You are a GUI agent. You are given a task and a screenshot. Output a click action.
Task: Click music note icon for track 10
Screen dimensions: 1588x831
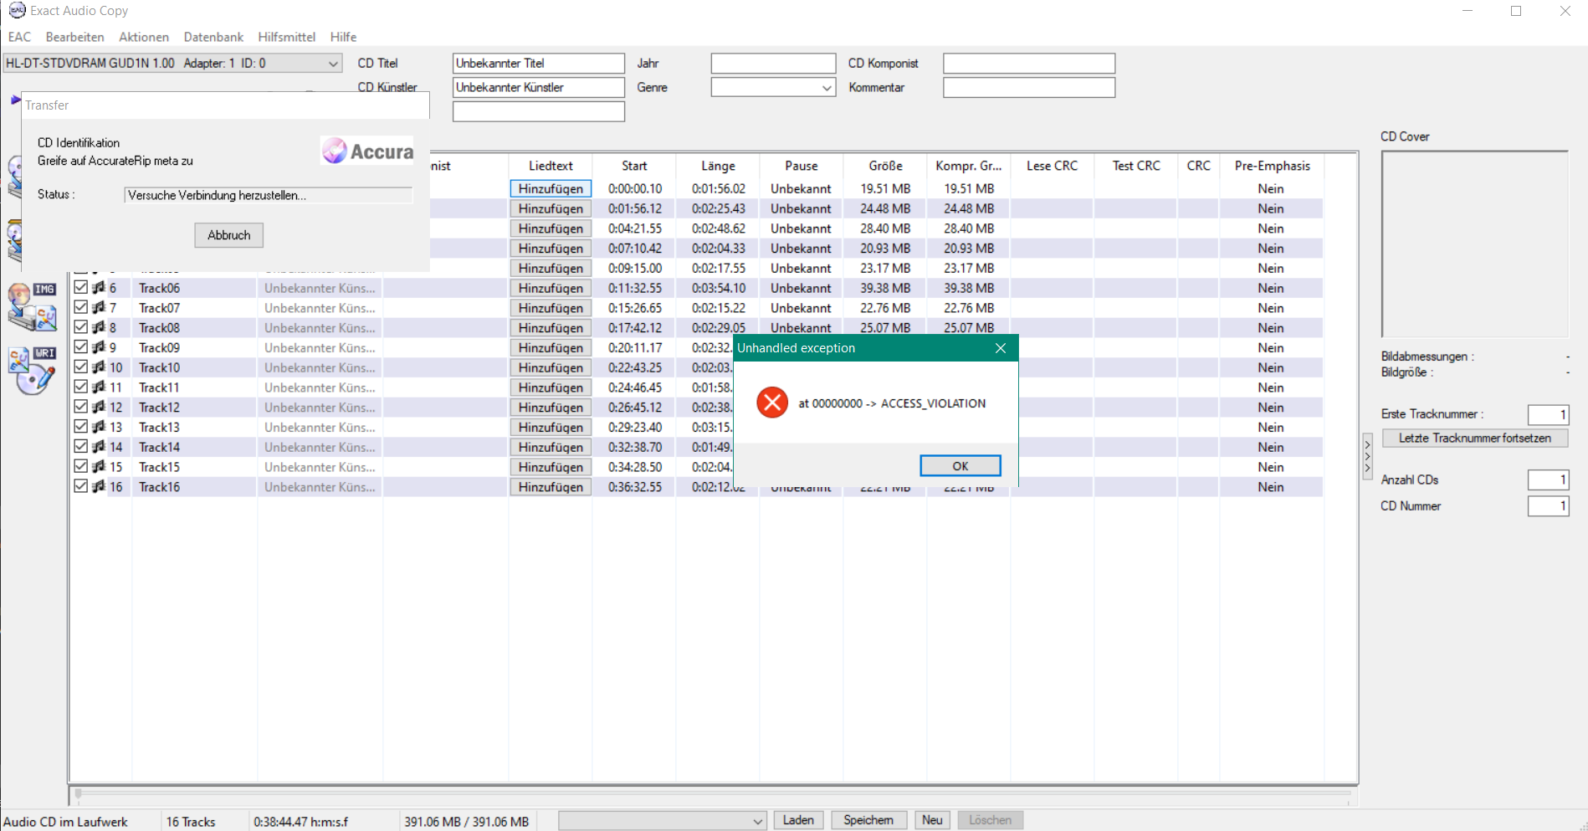99,367
